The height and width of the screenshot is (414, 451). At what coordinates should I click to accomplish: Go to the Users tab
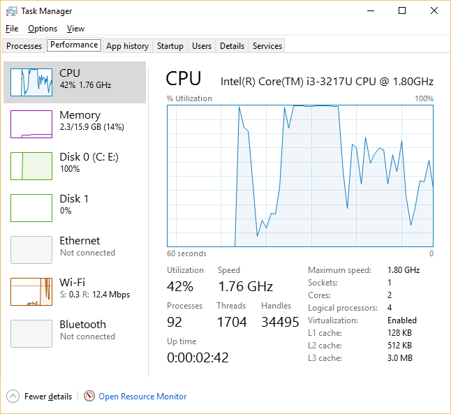202,46
